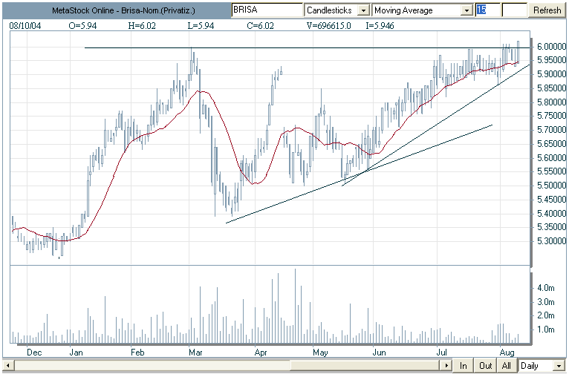Click the 5.50000 price axis label
This screenshot has height=377, width=569.
pyautogui.click(x=552, y=186)
